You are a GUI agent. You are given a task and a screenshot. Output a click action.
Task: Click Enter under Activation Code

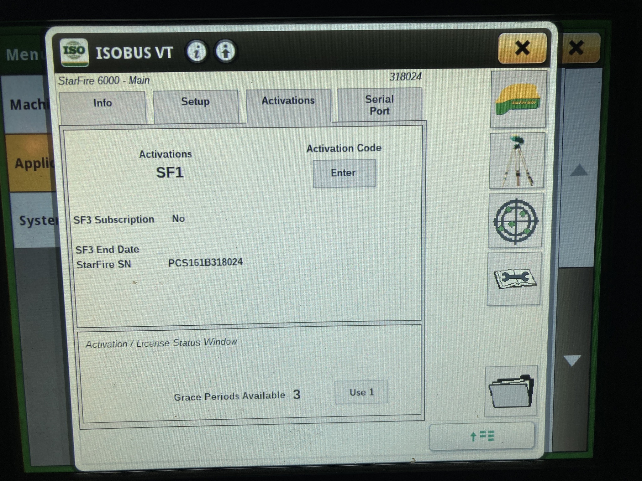344,173
